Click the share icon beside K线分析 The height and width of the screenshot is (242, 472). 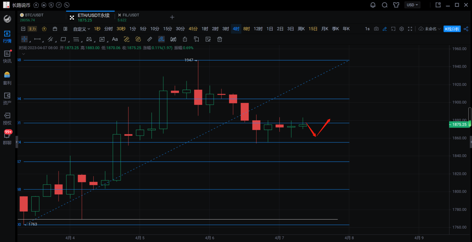click(x=466, y=29)
